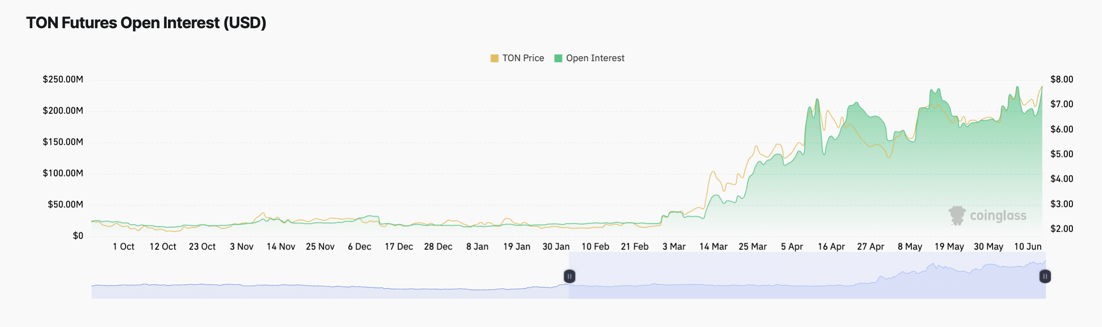Image resolution: width=1102 pixels, height=327 pixels.
Task: Click the coinglass watermark logo icon
Action: 957,216
